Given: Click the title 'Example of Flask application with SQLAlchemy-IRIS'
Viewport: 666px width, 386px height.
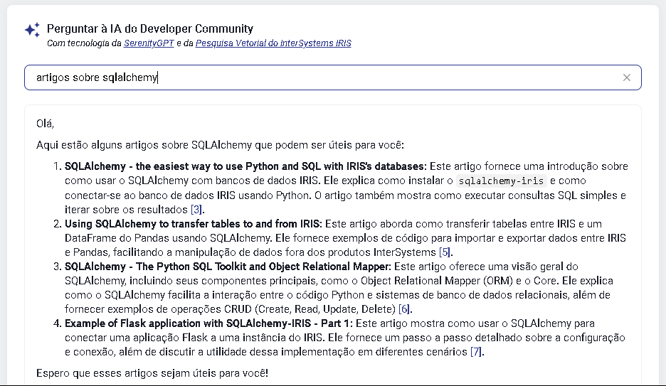Looking at the screenshot, I should [x=188, y=323].
